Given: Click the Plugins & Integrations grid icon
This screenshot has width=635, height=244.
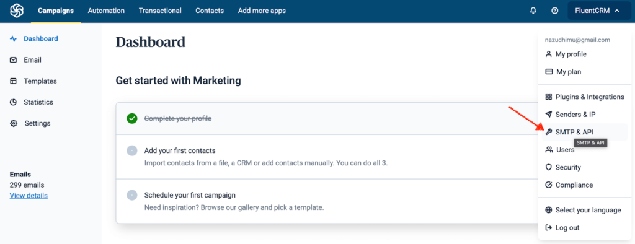Looking at the screenshot, I should point(549,97).
